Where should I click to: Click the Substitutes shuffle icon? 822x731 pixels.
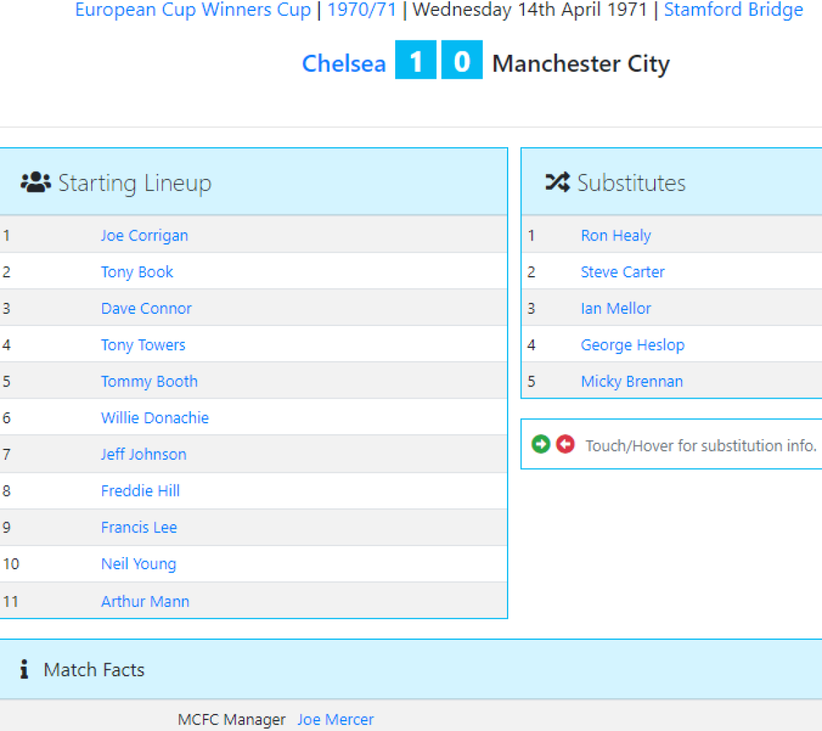(558, 182)
